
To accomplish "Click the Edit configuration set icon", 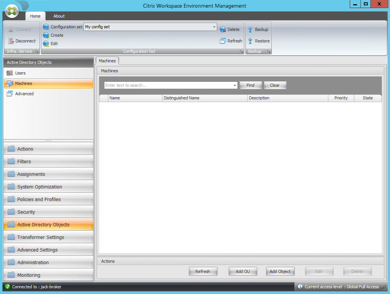I will [46, 43].
